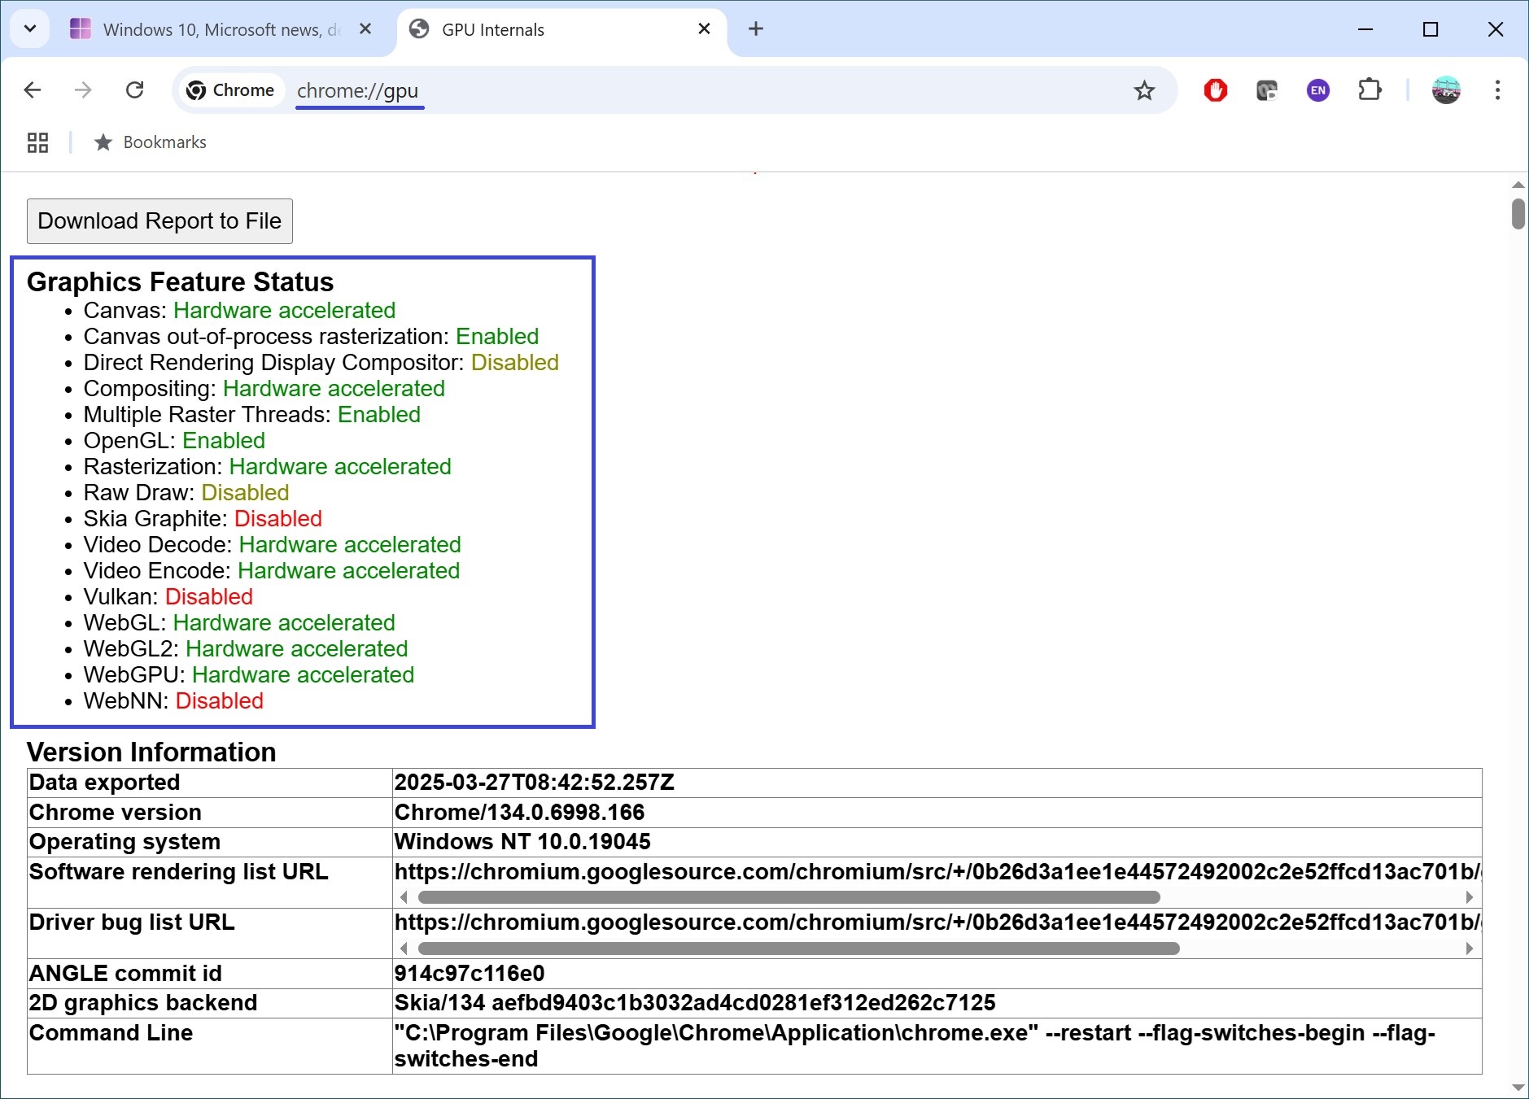Click right arrow of Software rendering URL scrollbar
Screen dimensions: 1529x1099
1470,897
